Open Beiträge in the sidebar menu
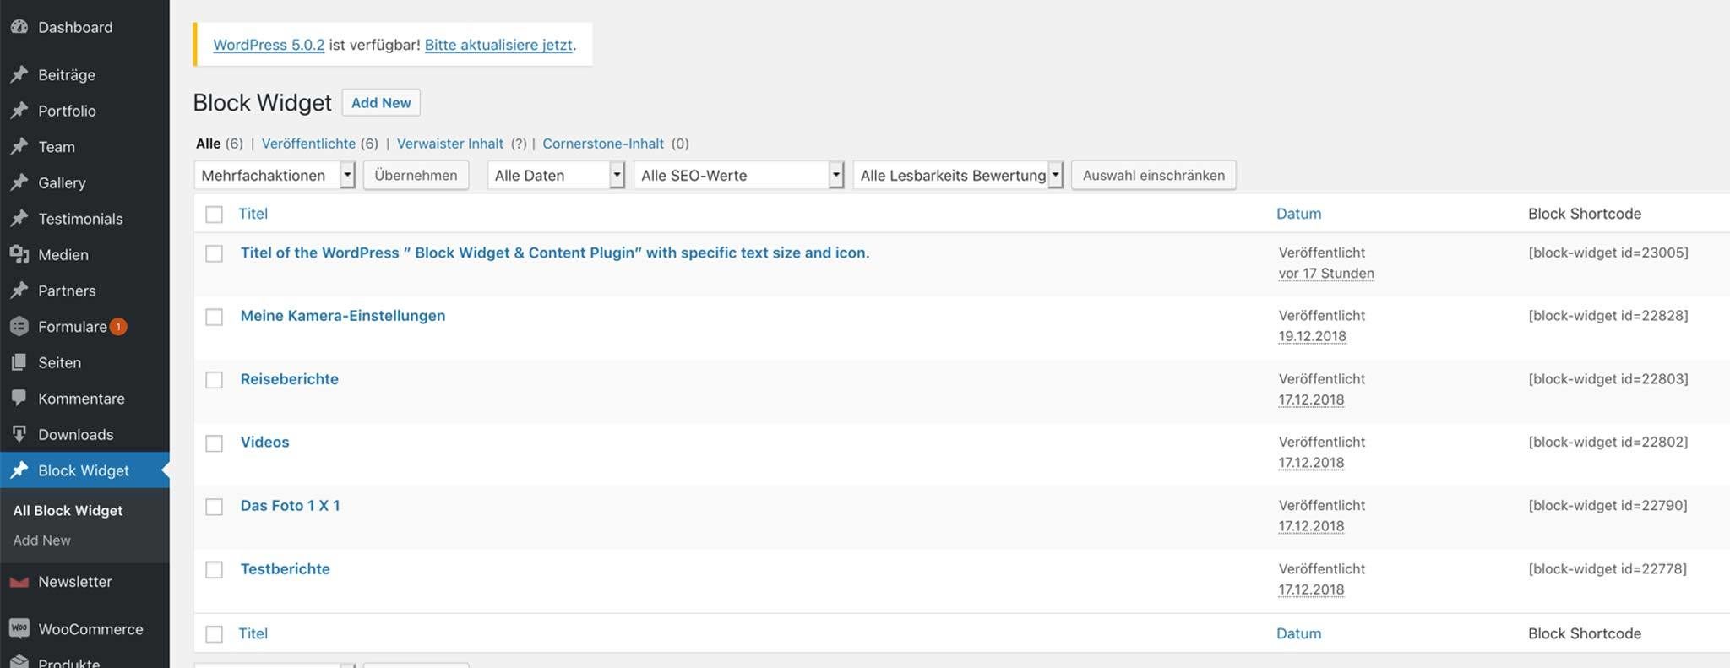 point(67,74)
